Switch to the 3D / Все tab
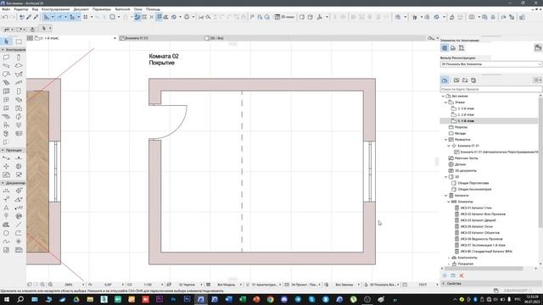 (214, 38)
